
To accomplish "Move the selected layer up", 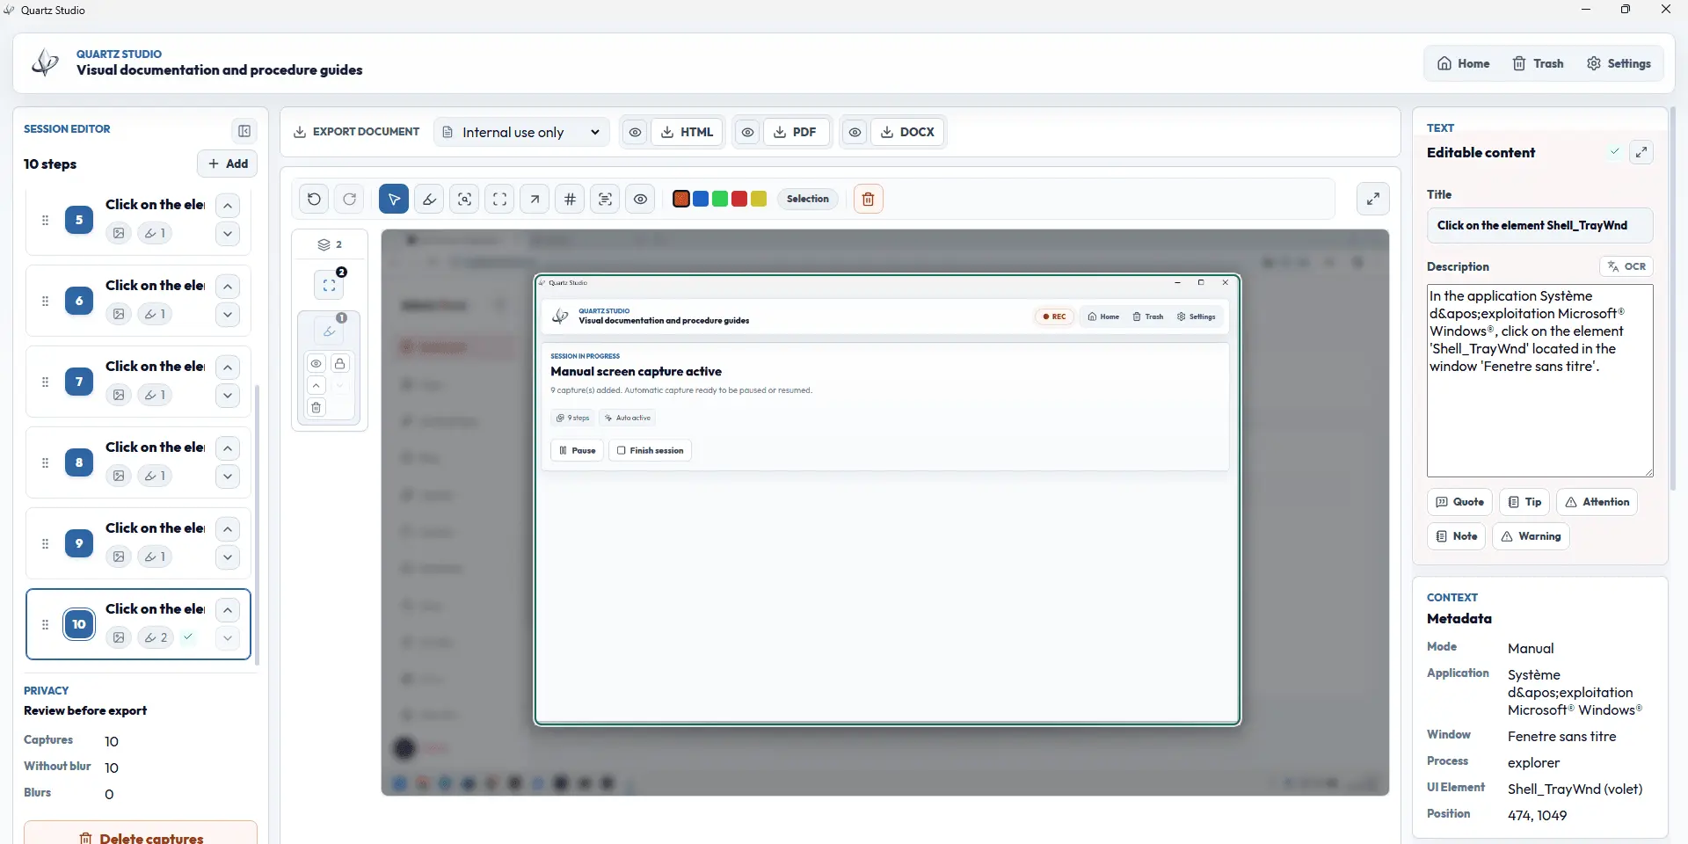I will [x=316, y=385].
